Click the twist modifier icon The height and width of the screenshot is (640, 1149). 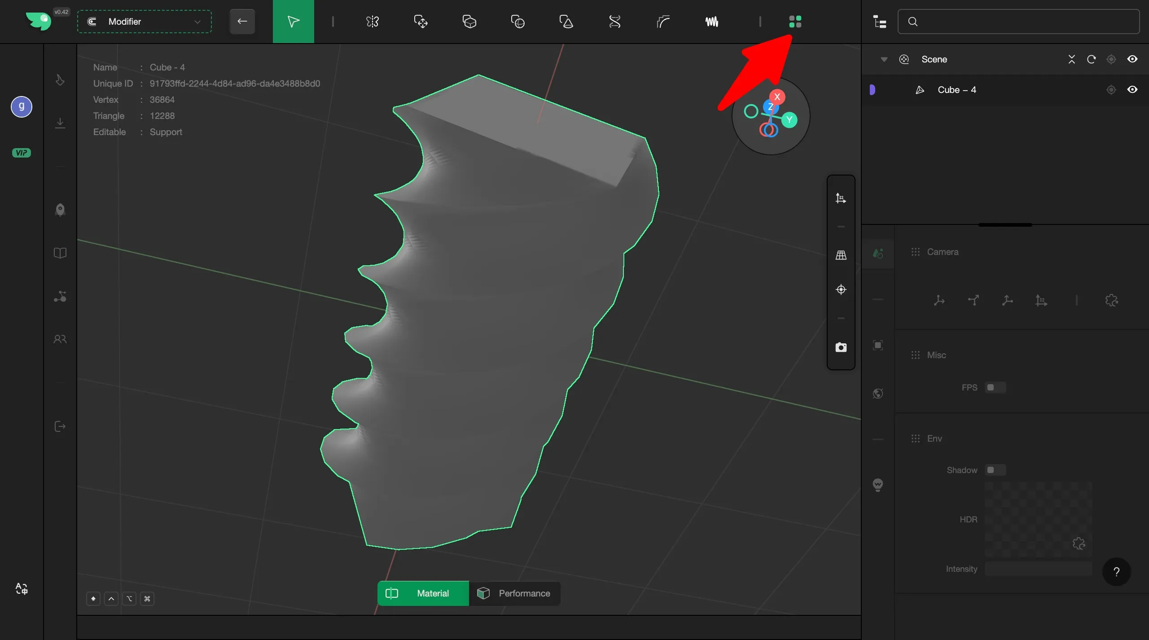pos(614,22)
